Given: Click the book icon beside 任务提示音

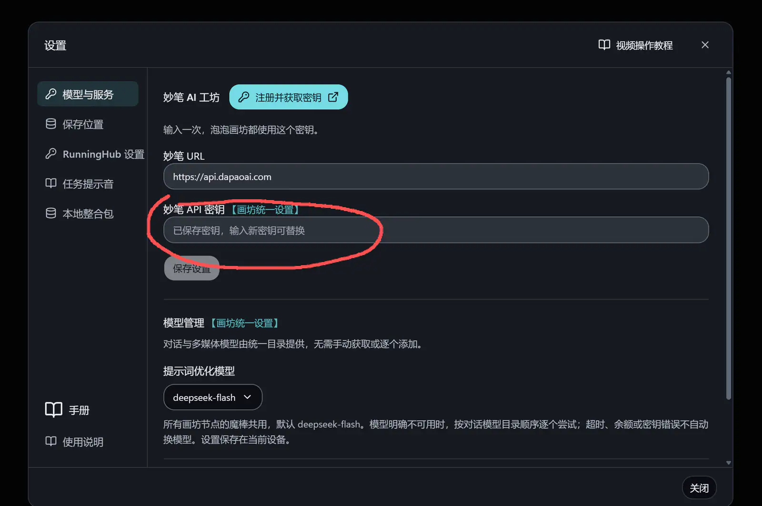Looking at the screenshot, I should point(51,183).
